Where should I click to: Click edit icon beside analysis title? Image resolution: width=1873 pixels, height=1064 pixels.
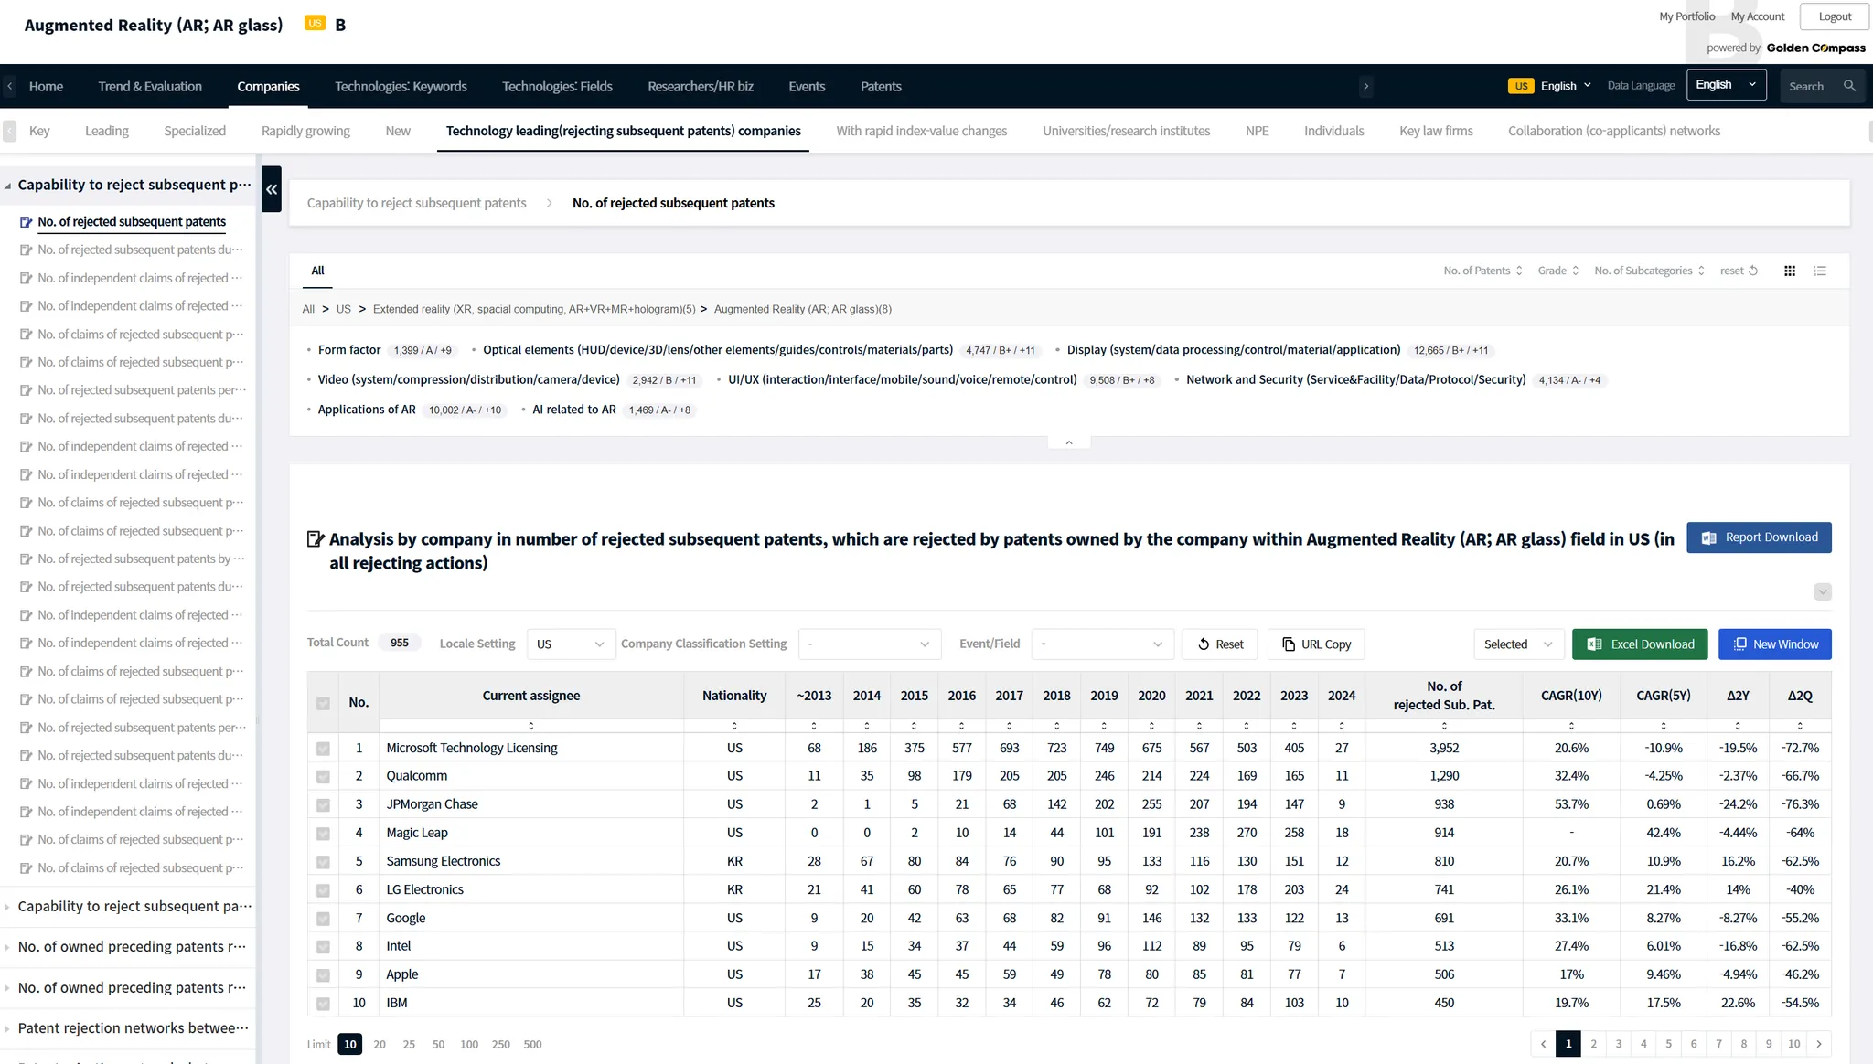tap(316, 539)
